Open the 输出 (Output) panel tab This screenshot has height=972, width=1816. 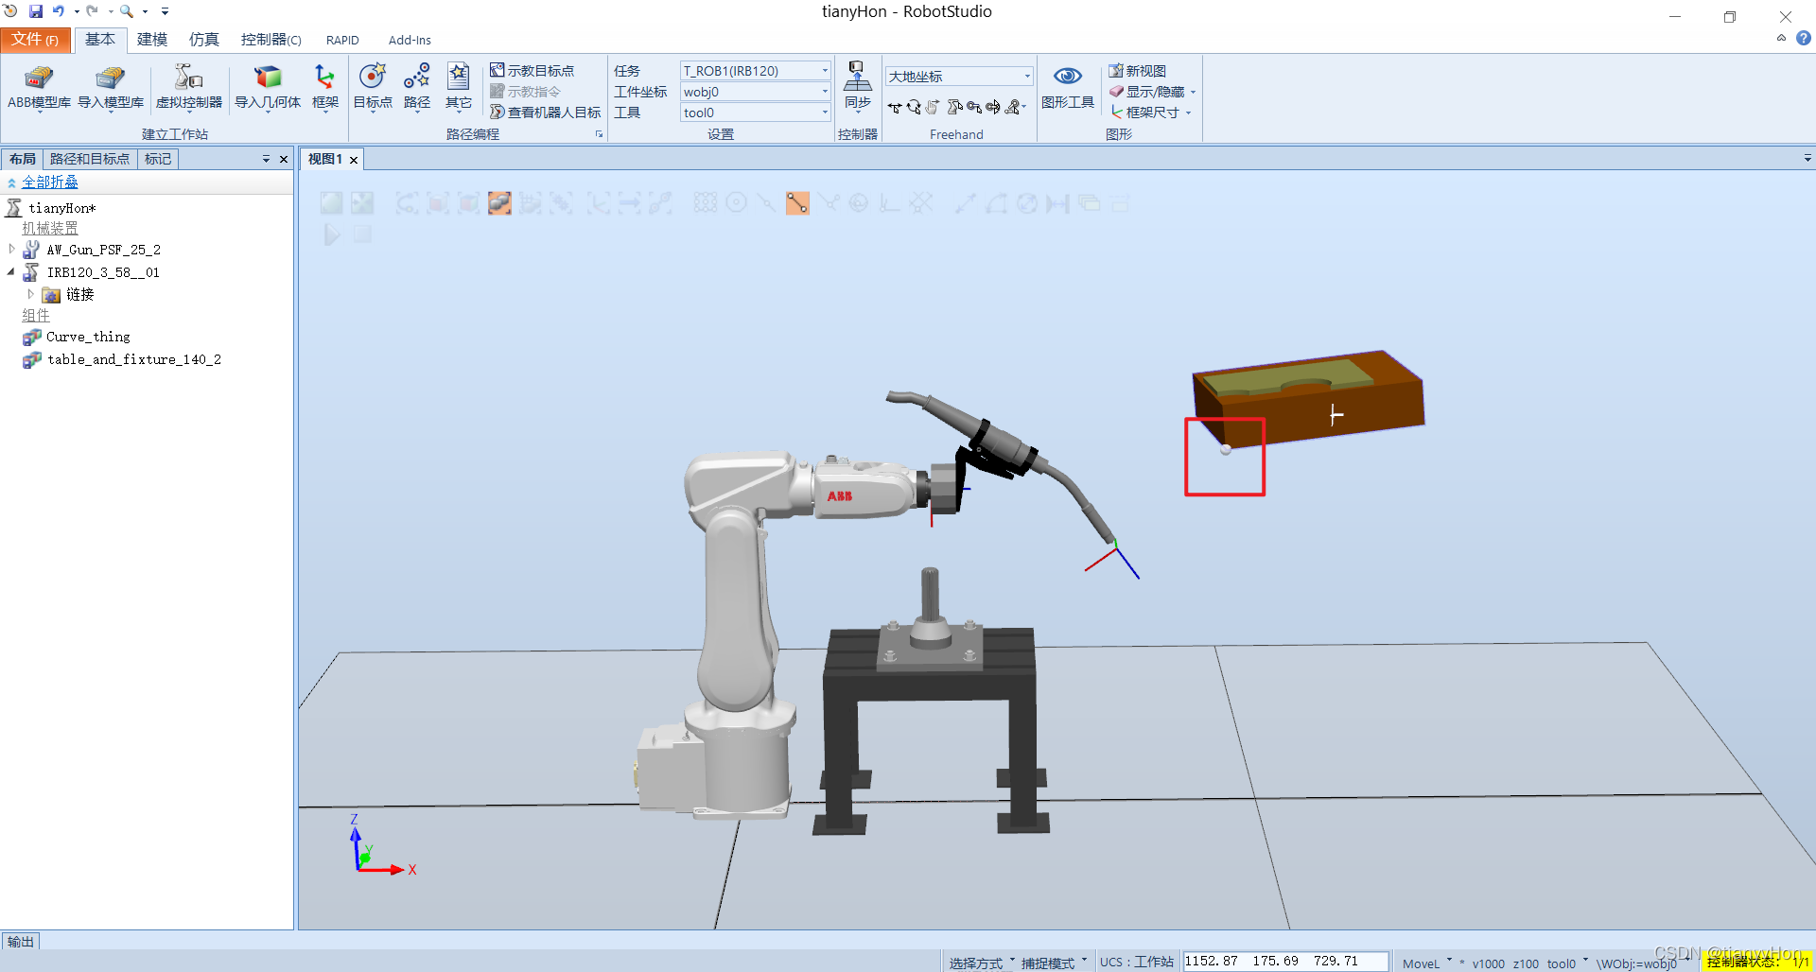21,941
